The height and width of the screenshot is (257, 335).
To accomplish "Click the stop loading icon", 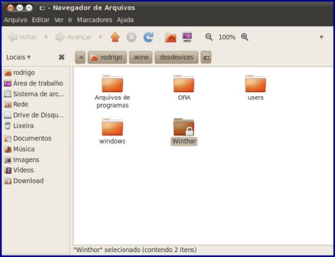I will click(131, 37).
